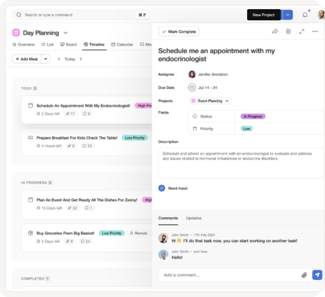The image size is (325, 297).
Task: Open the Event Planning project dropdown
Action: point(227,101)
